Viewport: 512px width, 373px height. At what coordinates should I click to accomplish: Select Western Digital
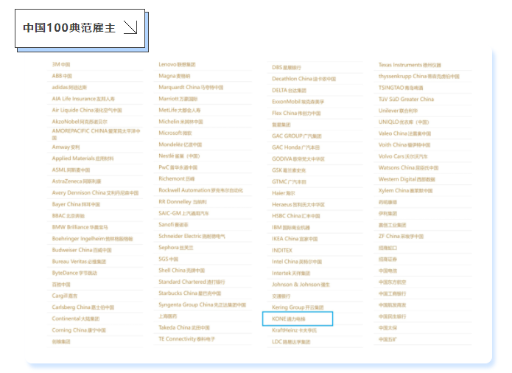point(407,179)
